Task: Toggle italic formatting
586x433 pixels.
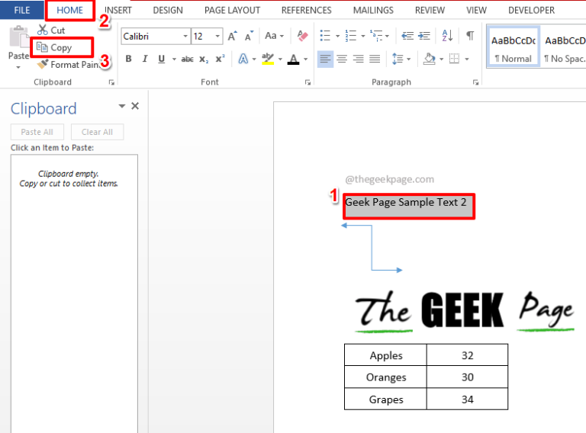Action: click(144, 59)
